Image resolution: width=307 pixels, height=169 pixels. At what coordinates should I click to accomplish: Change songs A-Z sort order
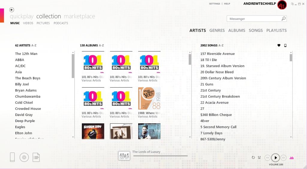point(221,45)
